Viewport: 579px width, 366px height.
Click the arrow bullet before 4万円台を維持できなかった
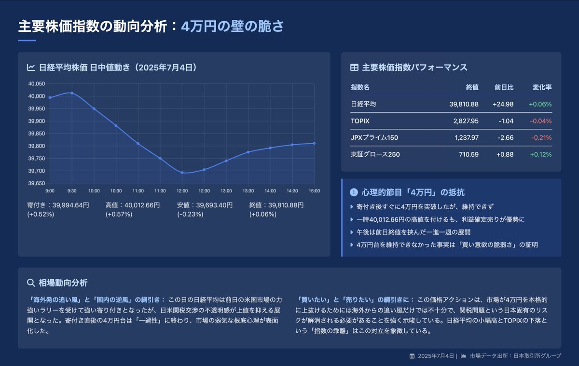point(352,244)
